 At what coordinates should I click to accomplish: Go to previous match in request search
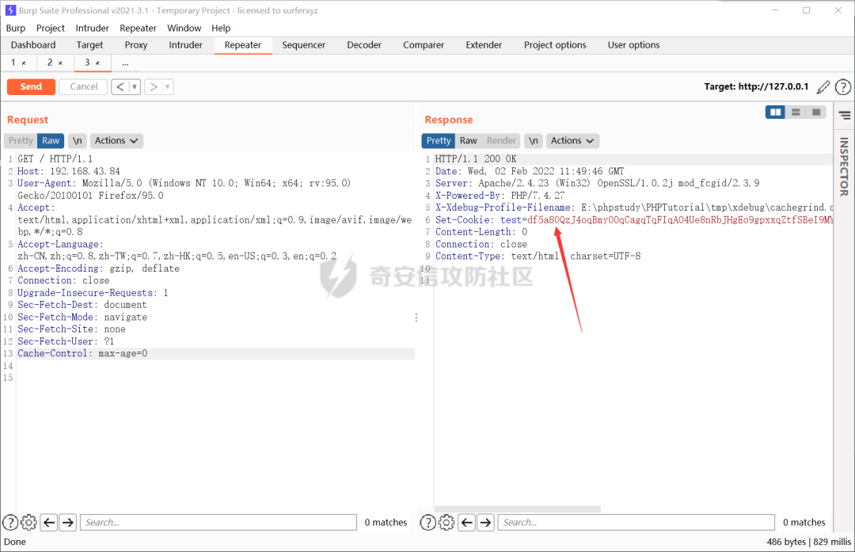click(x=49, y=523)
